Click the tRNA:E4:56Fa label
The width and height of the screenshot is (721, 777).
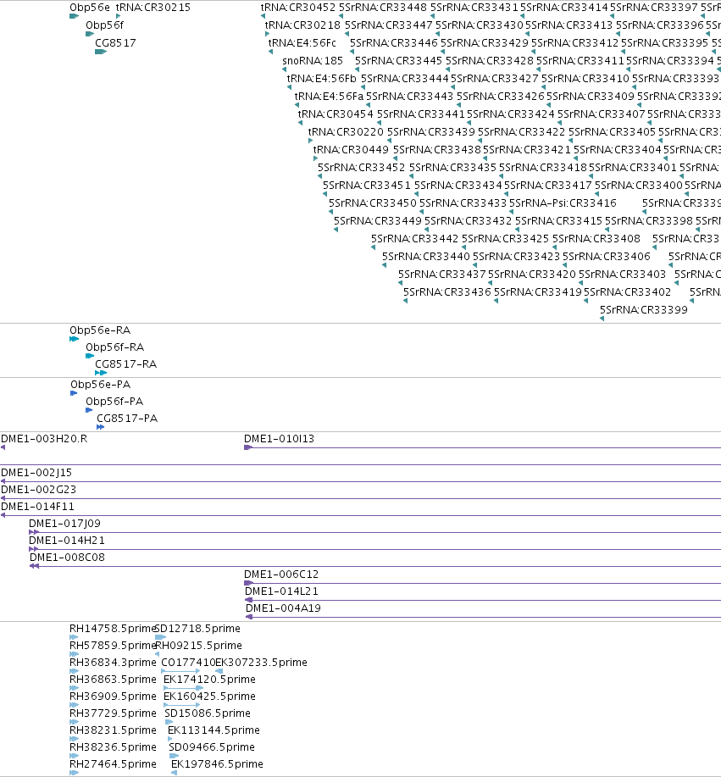329,96
